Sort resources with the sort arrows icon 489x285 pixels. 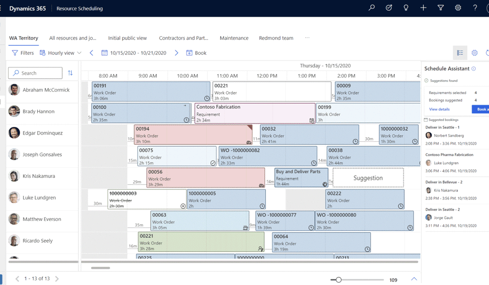70,73
